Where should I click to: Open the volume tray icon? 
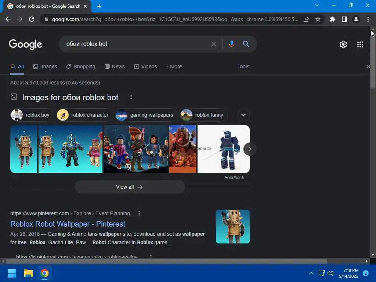[330, 273]
